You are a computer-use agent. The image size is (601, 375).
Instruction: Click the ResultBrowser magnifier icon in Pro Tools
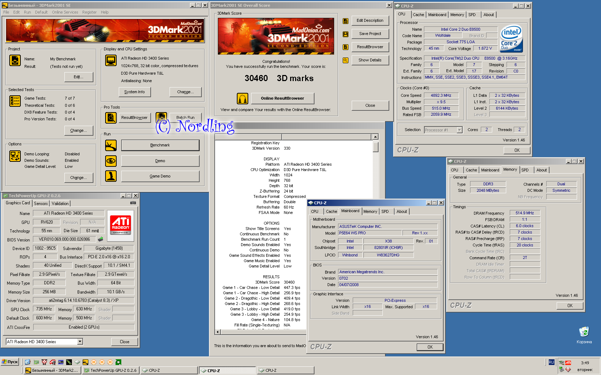click(111, 117)
